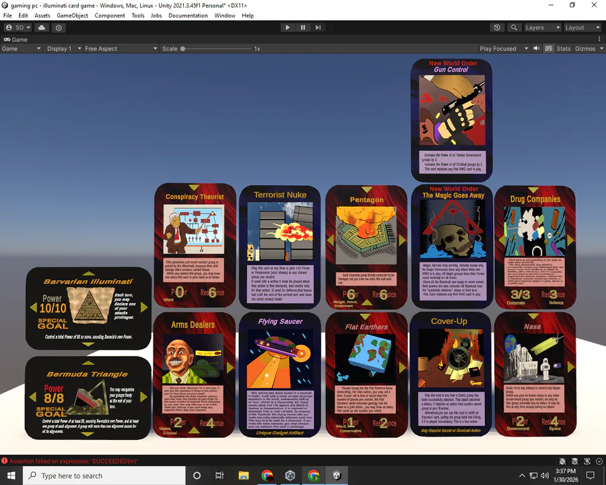Open the Free Aspect dropdown

(x=121, y=48)
